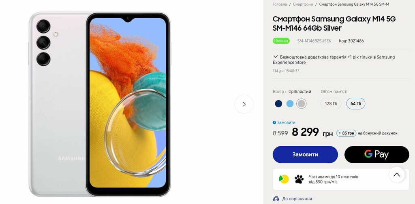Choose the 64 Гб memory option
The height and width of the screenshot is (204, 415).
click(x=356, y=103)
